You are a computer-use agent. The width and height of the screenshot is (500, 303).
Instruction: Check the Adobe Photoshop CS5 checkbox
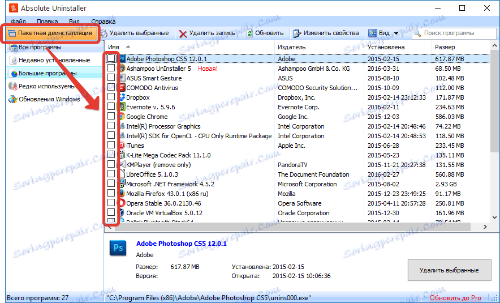click(111, 58)
